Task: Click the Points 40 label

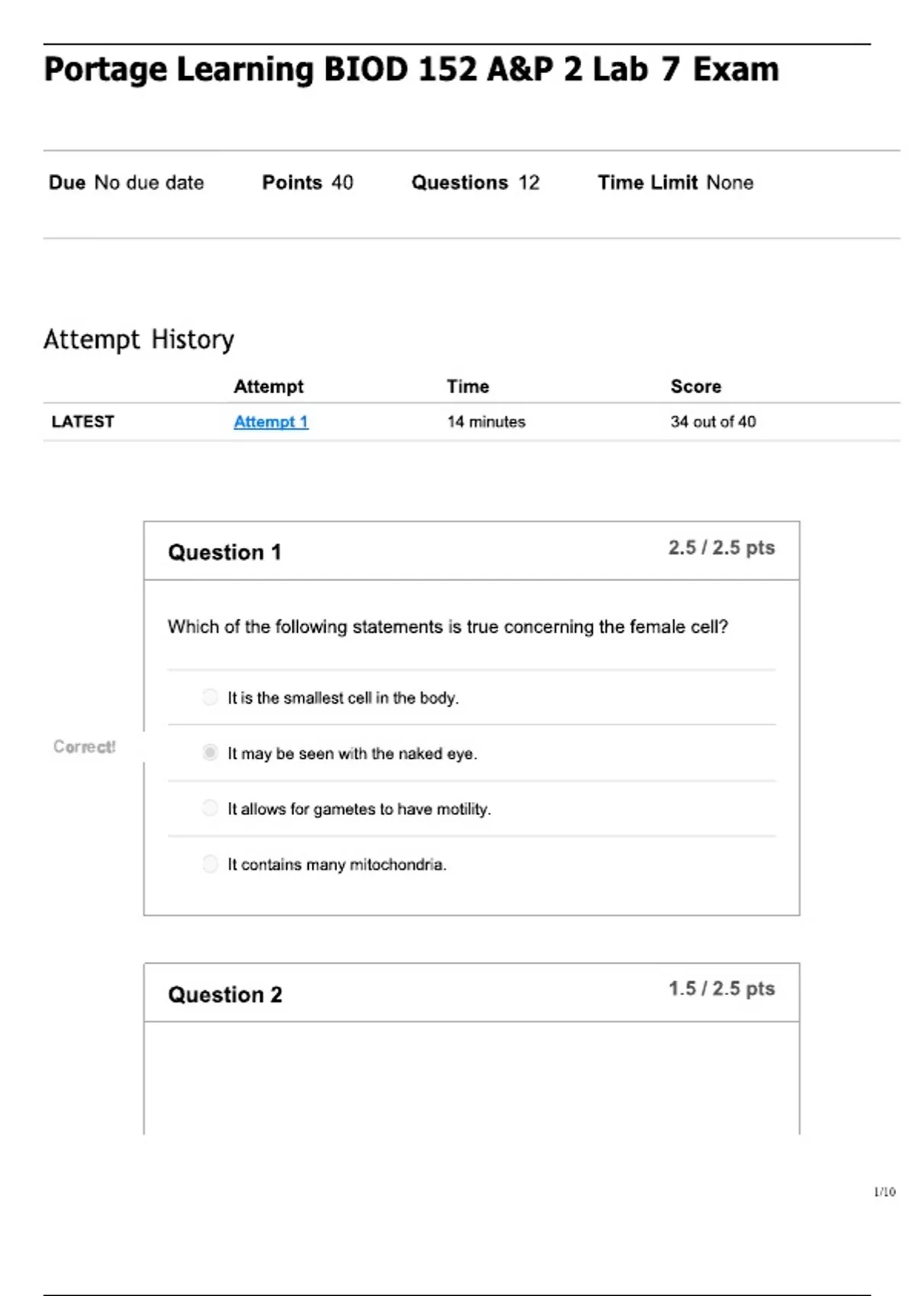Action: 307,183
